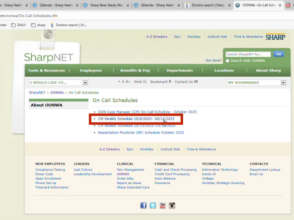
Task: Click Not Sarai? link
Action: (214, 60)
